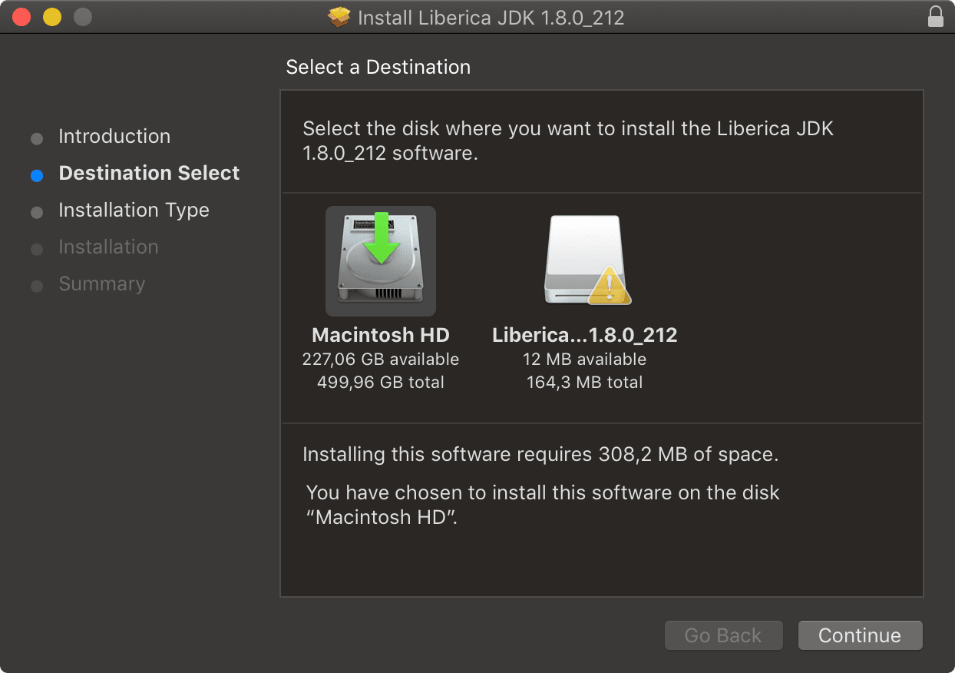Click the "12 MB available" text under Liberica
955x673 pixels.
point(584,359)
